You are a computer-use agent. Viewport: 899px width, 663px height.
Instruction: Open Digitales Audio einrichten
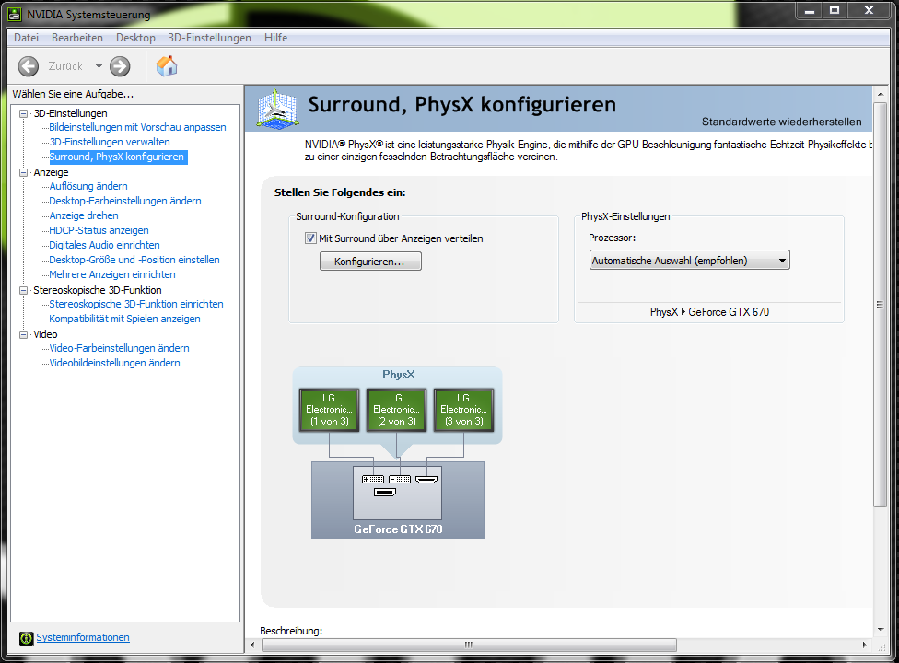pyautogui.click(x=104, y=245)
